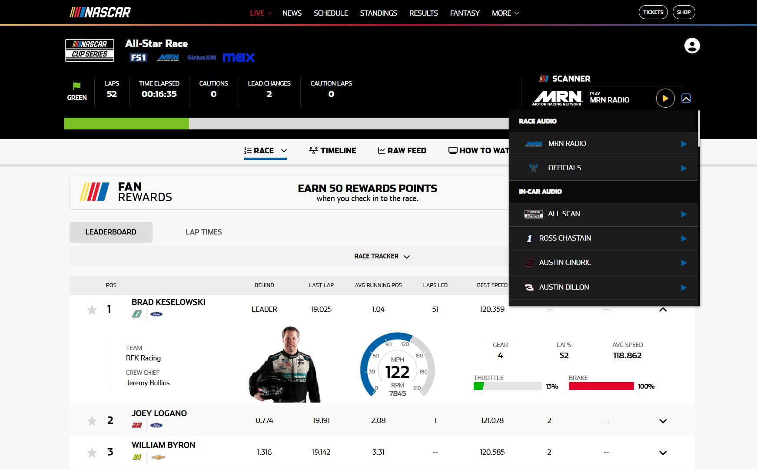Expand William Byron's details row

pos(663,452)
